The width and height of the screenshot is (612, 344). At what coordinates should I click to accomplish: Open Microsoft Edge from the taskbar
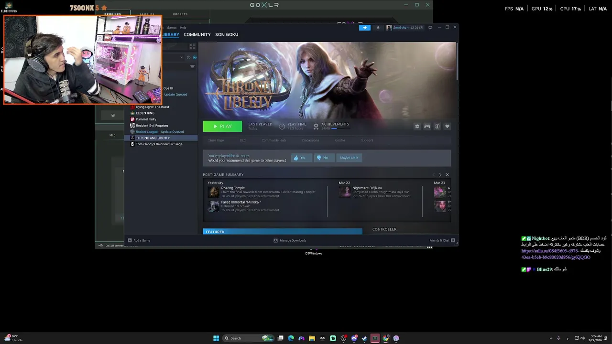(291, 338)
